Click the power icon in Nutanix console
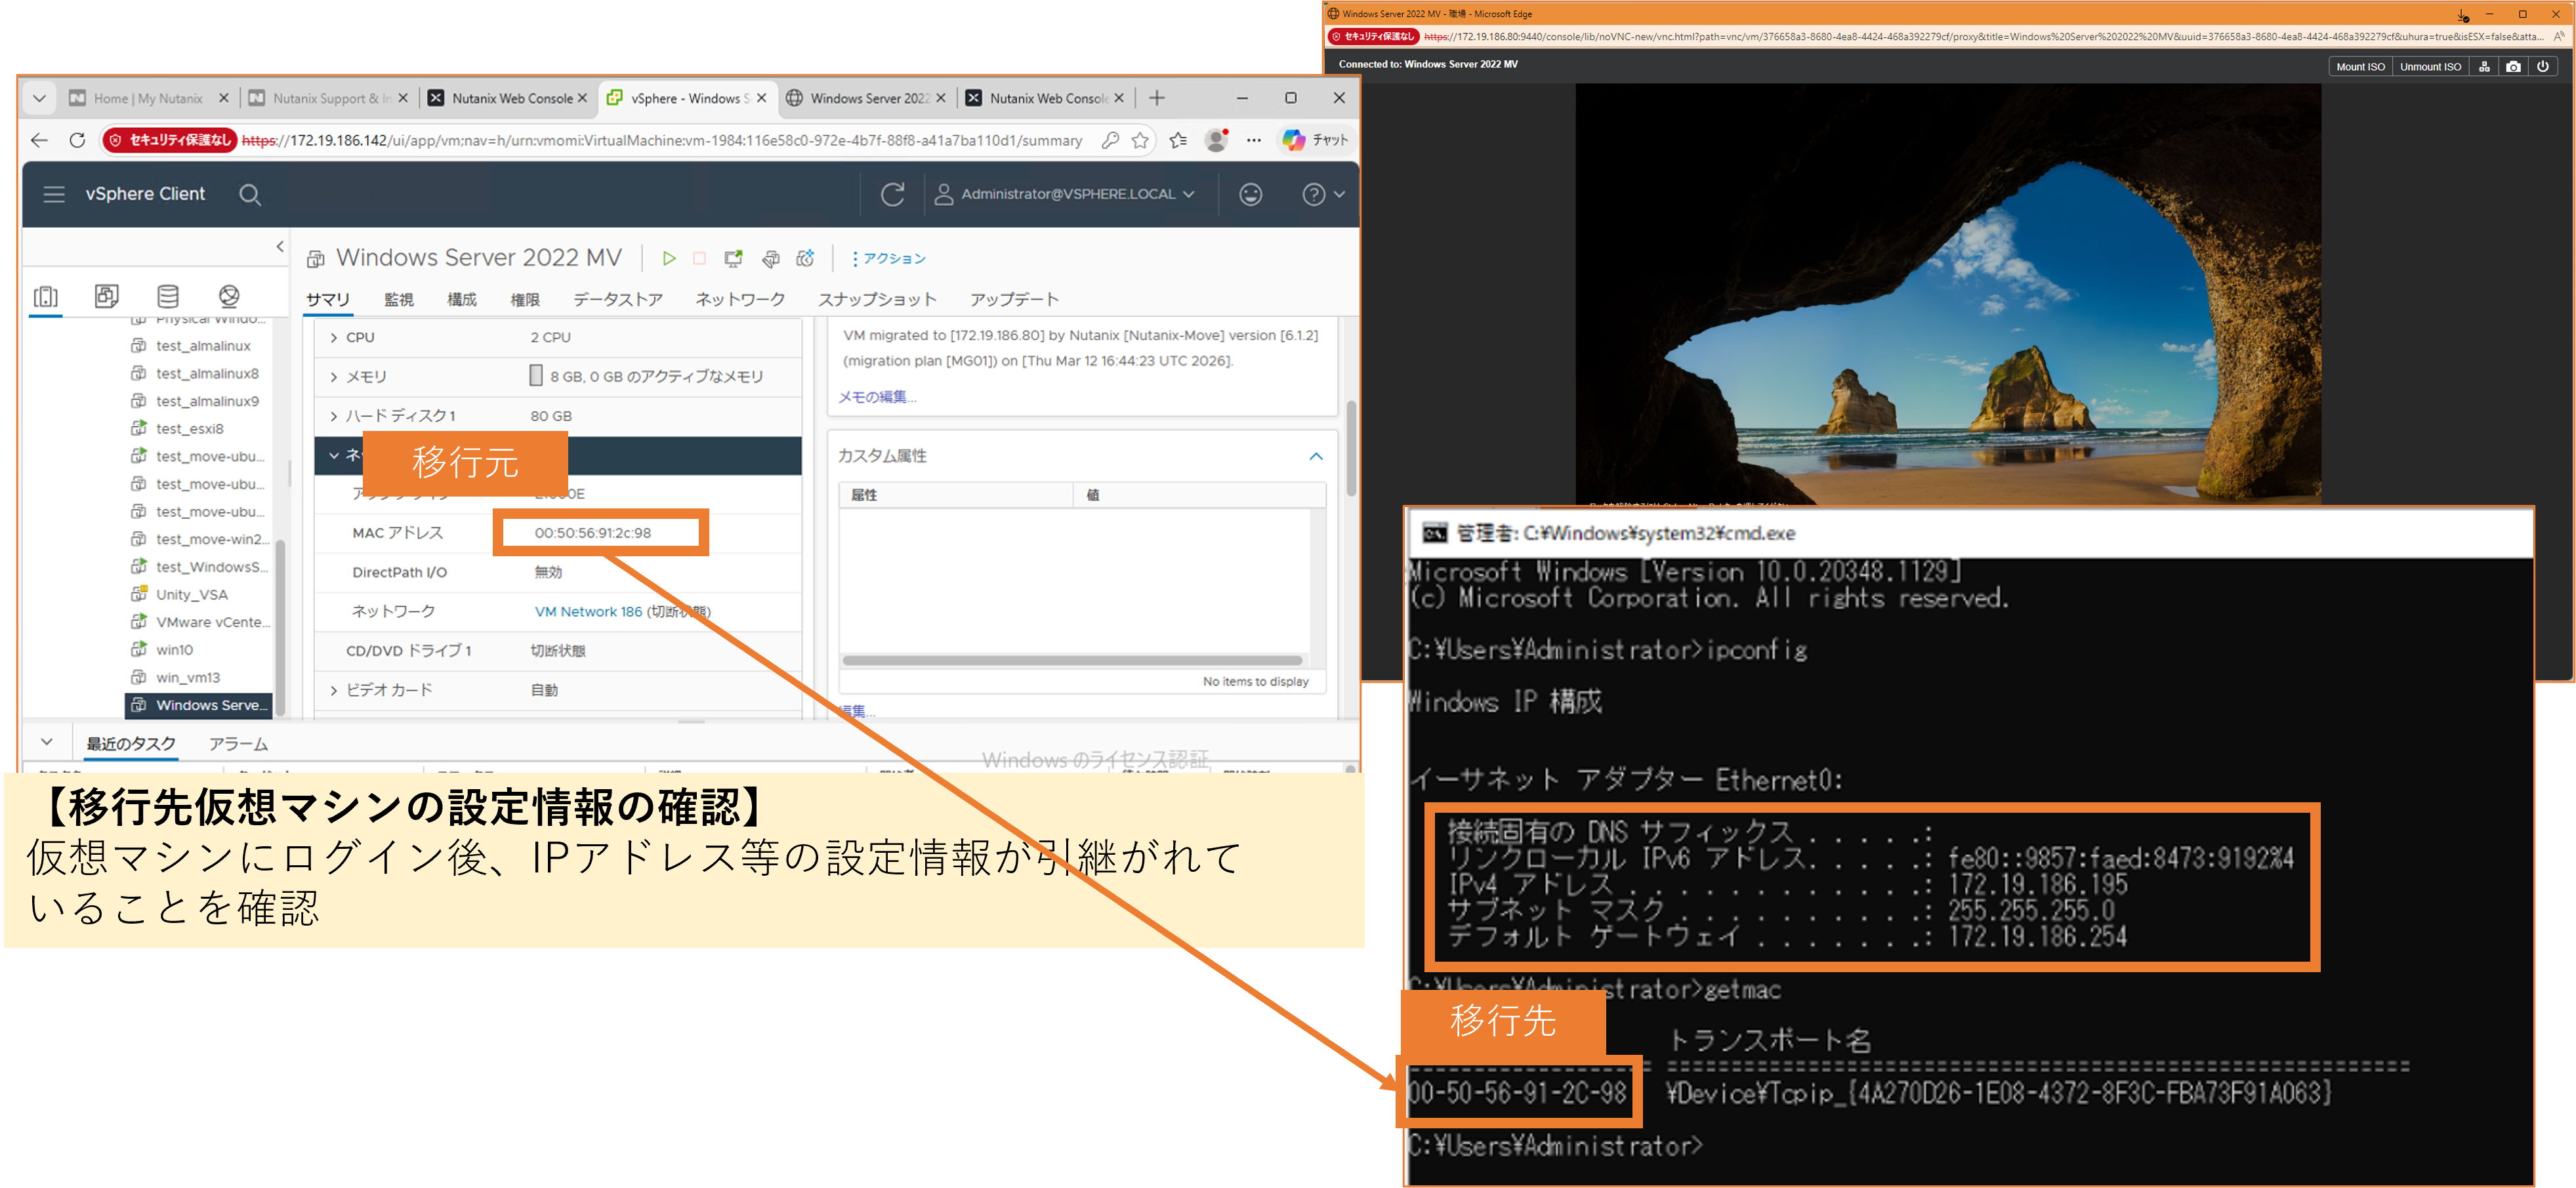 pos(2542,67)
